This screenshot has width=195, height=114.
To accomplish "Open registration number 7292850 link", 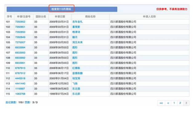I will point(20,32).
